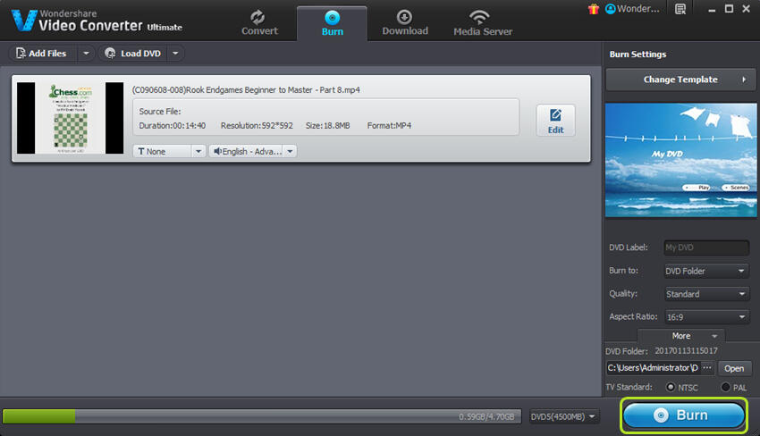Open the Wonder... user account

click(x=632, y=9)
